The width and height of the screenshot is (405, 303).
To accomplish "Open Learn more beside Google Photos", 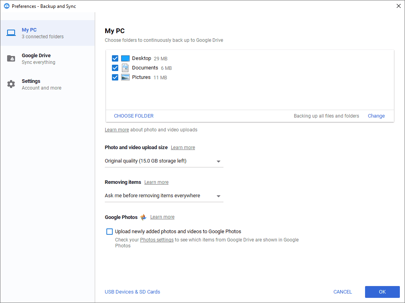I will click(162, 217).
